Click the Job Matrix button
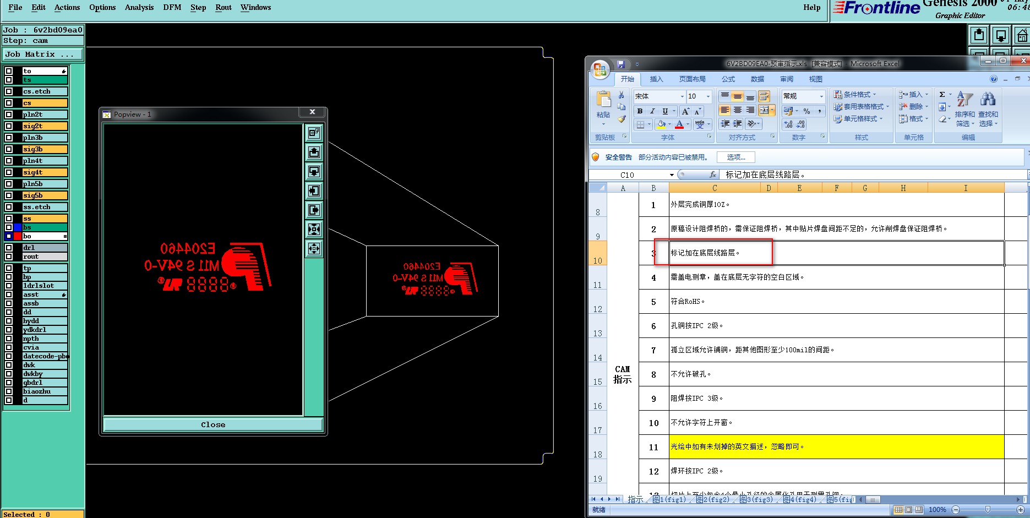 point(43,54)
